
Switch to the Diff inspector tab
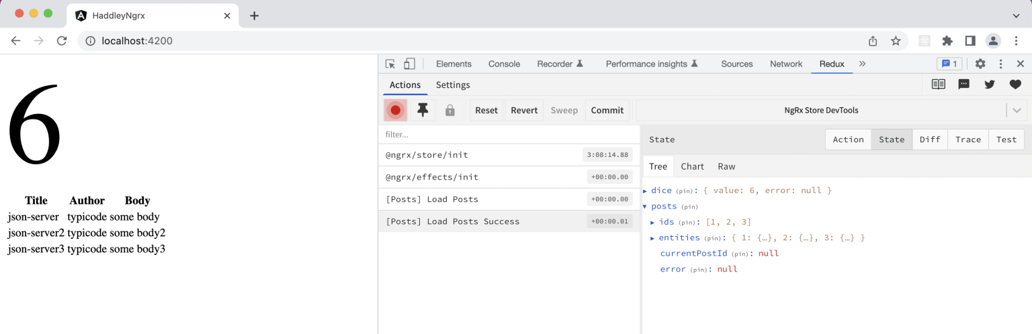click(930, 140)
